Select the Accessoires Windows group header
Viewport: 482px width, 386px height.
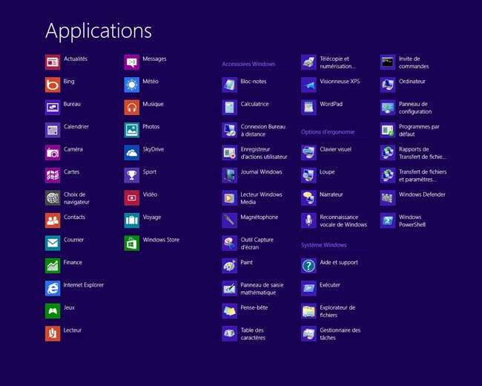point(248,64)
